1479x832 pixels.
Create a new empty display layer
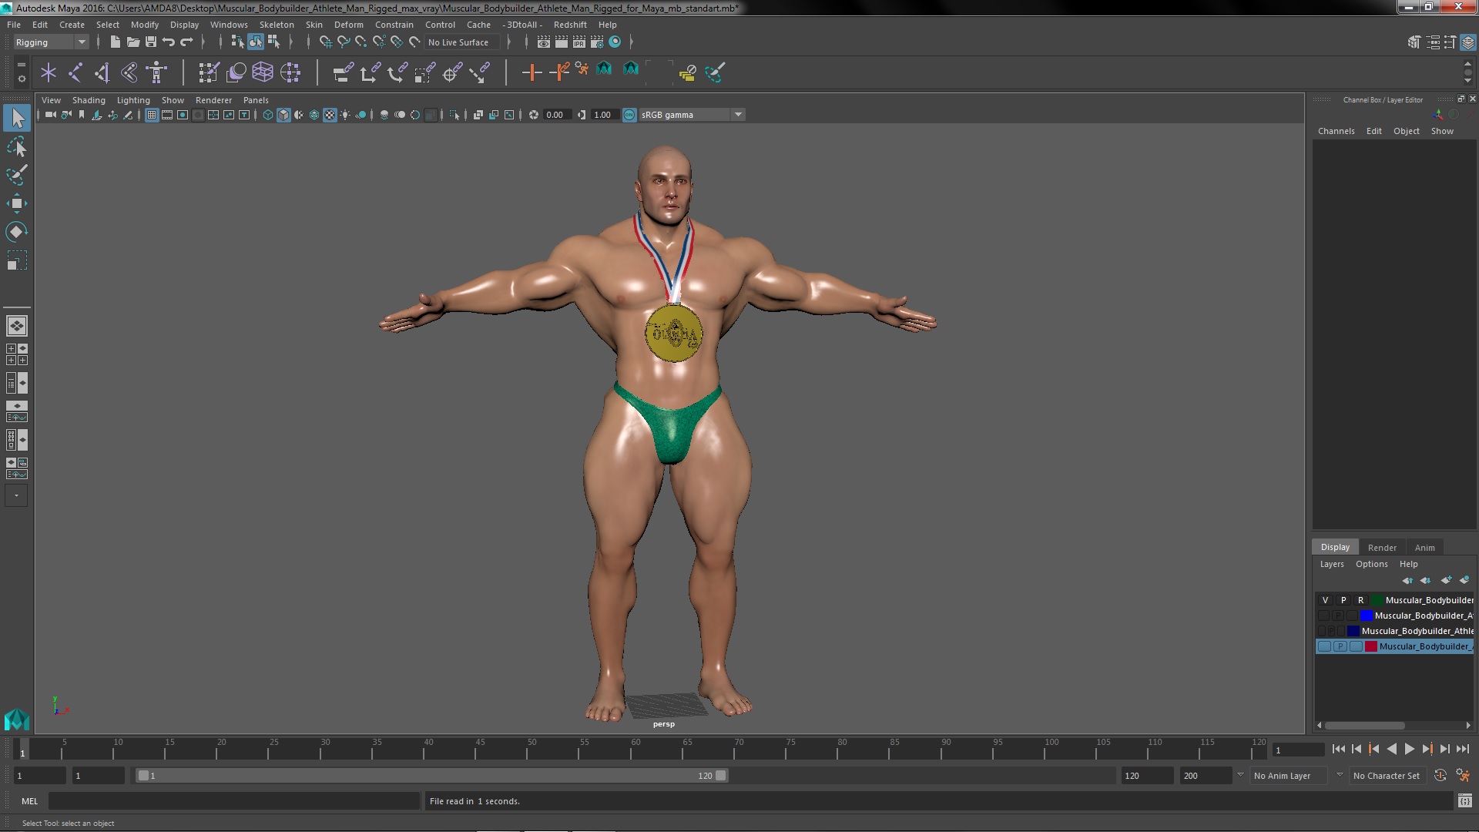coord(1447,580)
